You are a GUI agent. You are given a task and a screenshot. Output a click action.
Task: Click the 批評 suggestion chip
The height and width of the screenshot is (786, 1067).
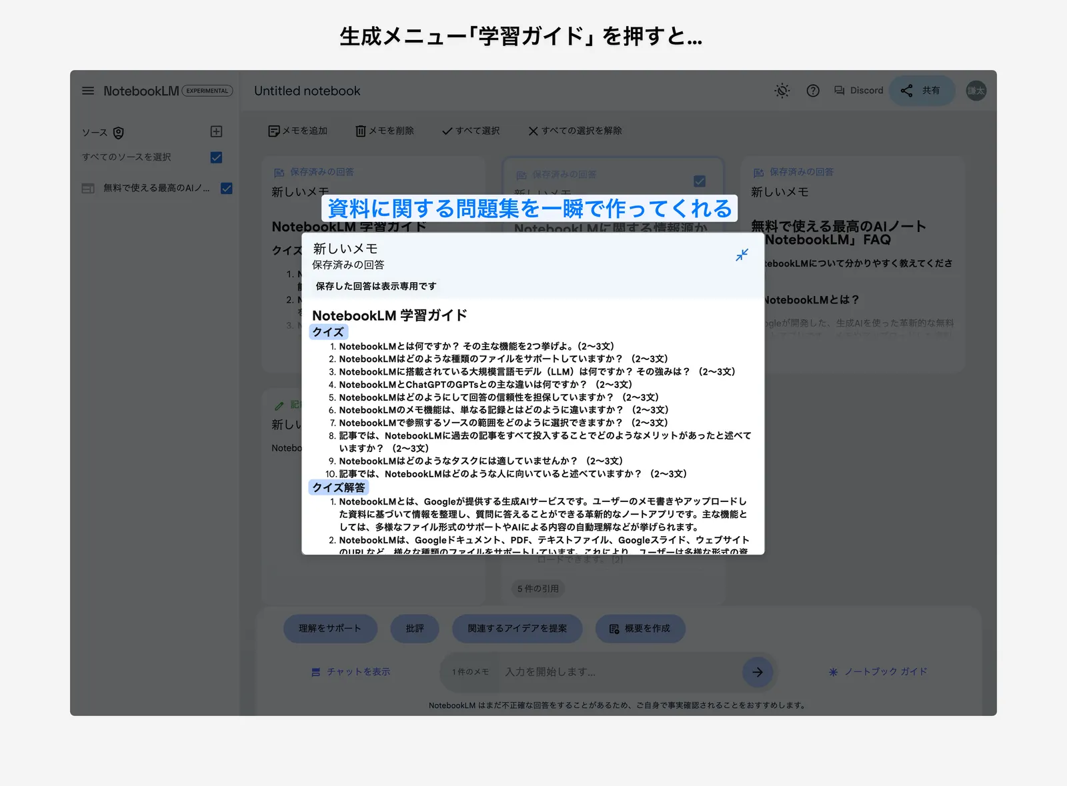point(415,629)
